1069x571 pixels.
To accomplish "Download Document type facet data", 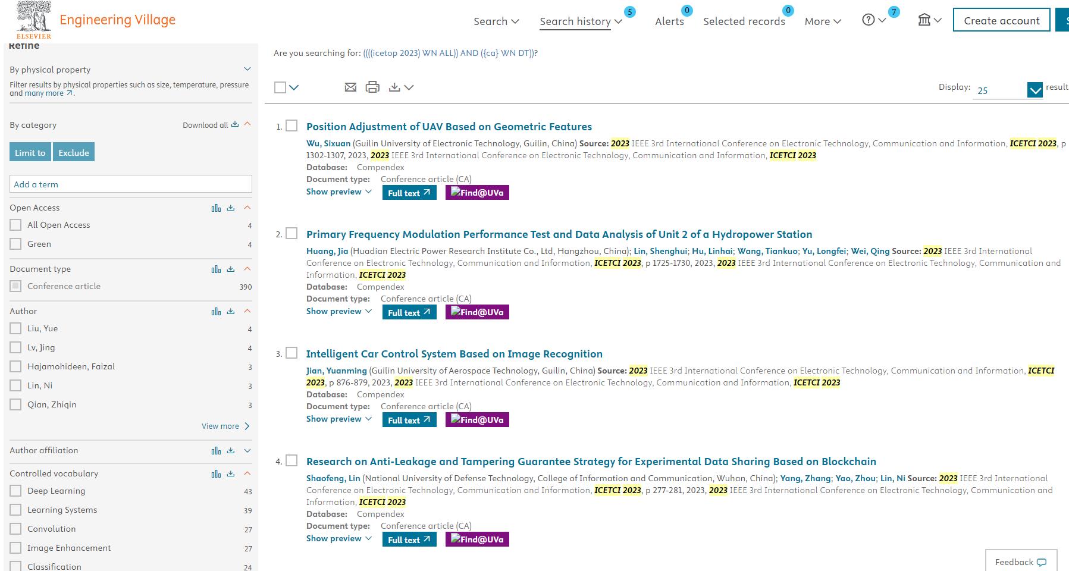I will 231,269.
